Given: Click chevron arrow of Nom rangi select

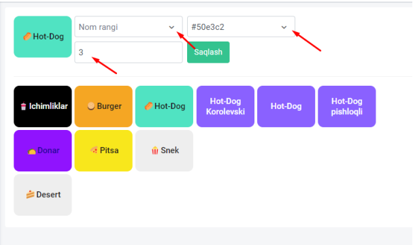Looking at the screenshot, I should [x=171, y=27].
